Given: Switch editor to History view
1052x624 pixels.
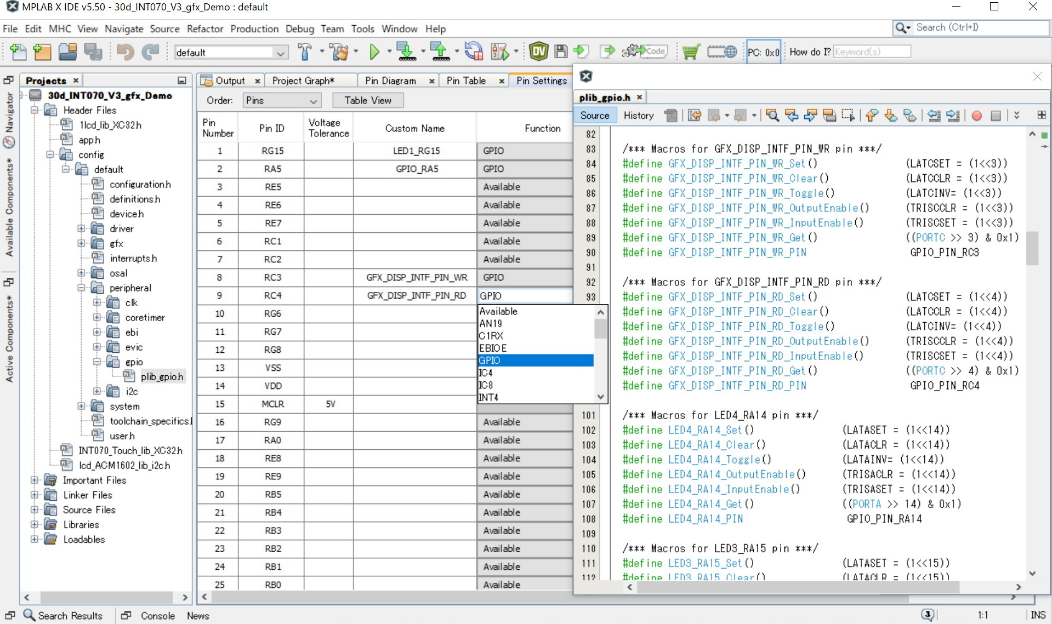Looking at the screenshot, I should (639, 116).
